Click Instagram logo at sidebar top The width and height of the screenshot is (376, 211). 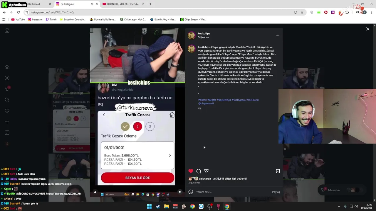[7, 31]
